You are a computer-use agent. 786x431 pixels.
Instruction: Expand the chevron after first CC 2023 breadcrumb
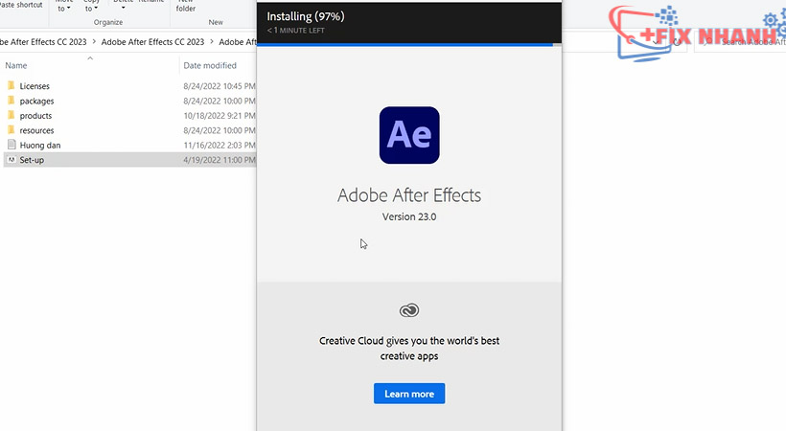(x=94, y=41)
